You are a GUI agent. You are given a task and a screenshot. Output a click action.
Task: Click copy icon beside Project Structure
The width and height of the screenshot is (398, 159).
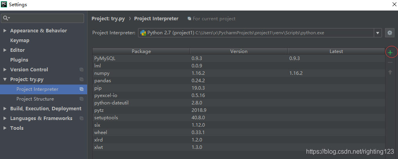click(x=81, y=99)
